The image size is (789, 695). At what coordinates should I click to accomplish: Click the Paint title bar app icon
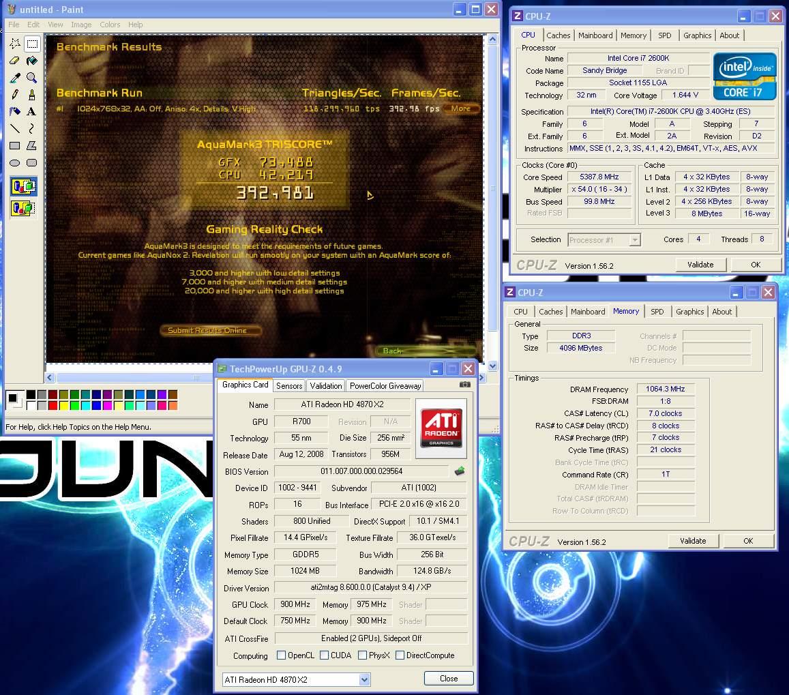12,9
